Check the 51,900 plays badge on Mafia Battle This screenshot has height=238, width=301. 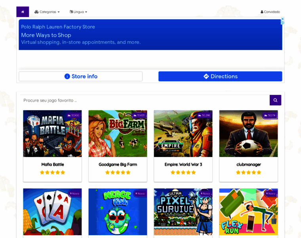click(73, 115)
